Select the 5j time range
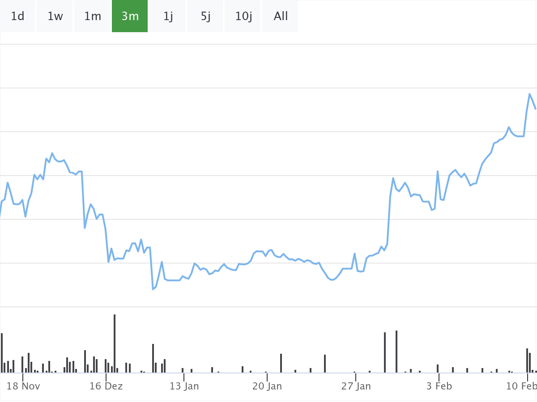The image size is (537, 402). (x=205, y=17)
